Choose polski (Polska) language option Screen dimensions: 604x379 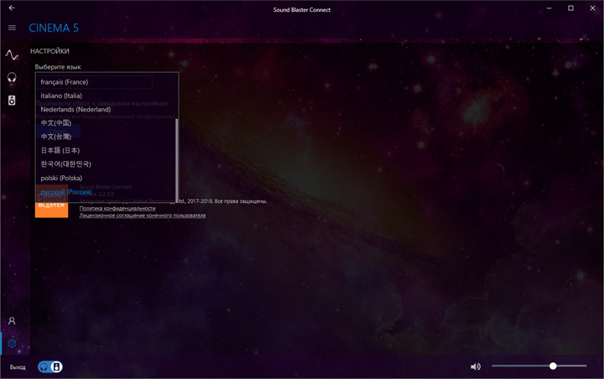click(x=106, y=178)
